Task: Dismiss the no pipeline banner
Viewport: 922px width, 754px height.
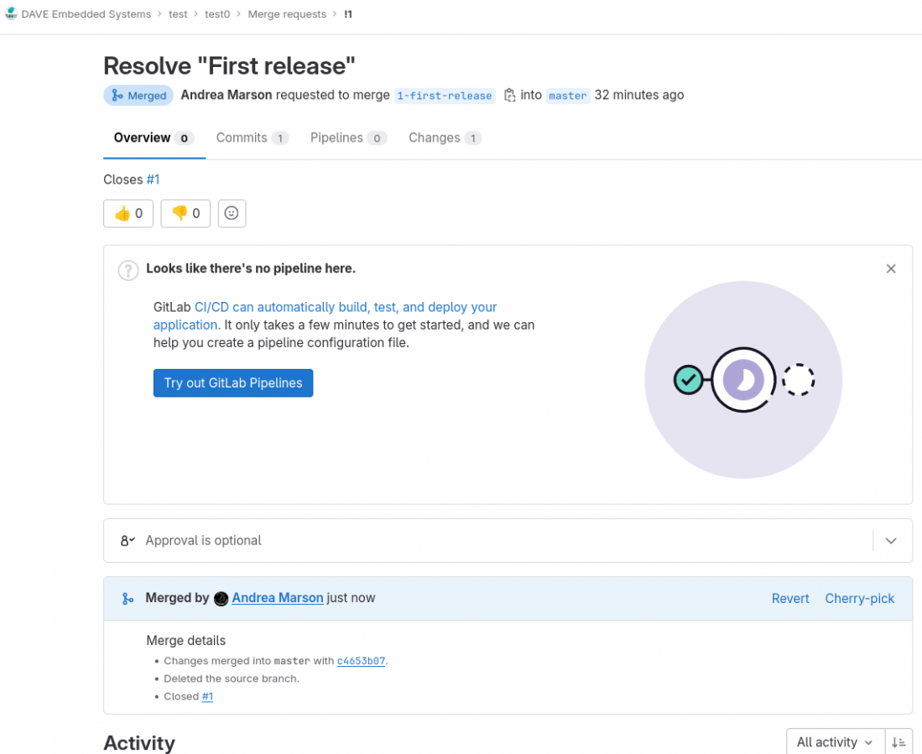Action: coord(891,268)
